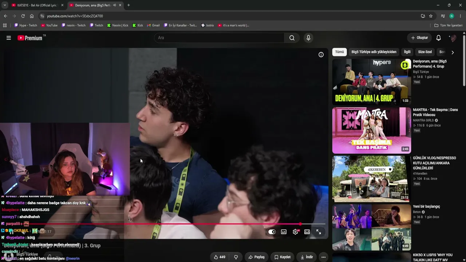
Task: Select the Deniyorum, ama tab
Action: [x=92, y=5]
